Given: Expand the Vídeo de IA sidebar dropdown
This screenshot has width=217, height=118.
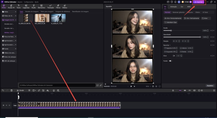Looking at the screenshot, I should point(16,16).
